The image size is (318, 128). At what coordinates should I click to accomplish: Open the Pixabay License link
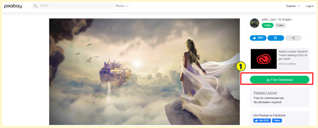click(x=265, y=93)
